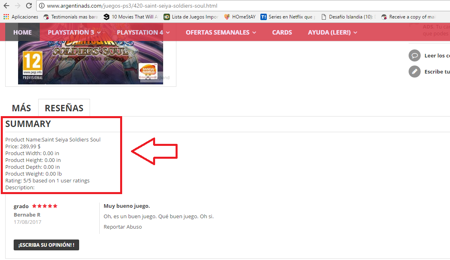Open HOmeStAY bookmark
This screenshot has height=260, width=450.
click(240, 17)
